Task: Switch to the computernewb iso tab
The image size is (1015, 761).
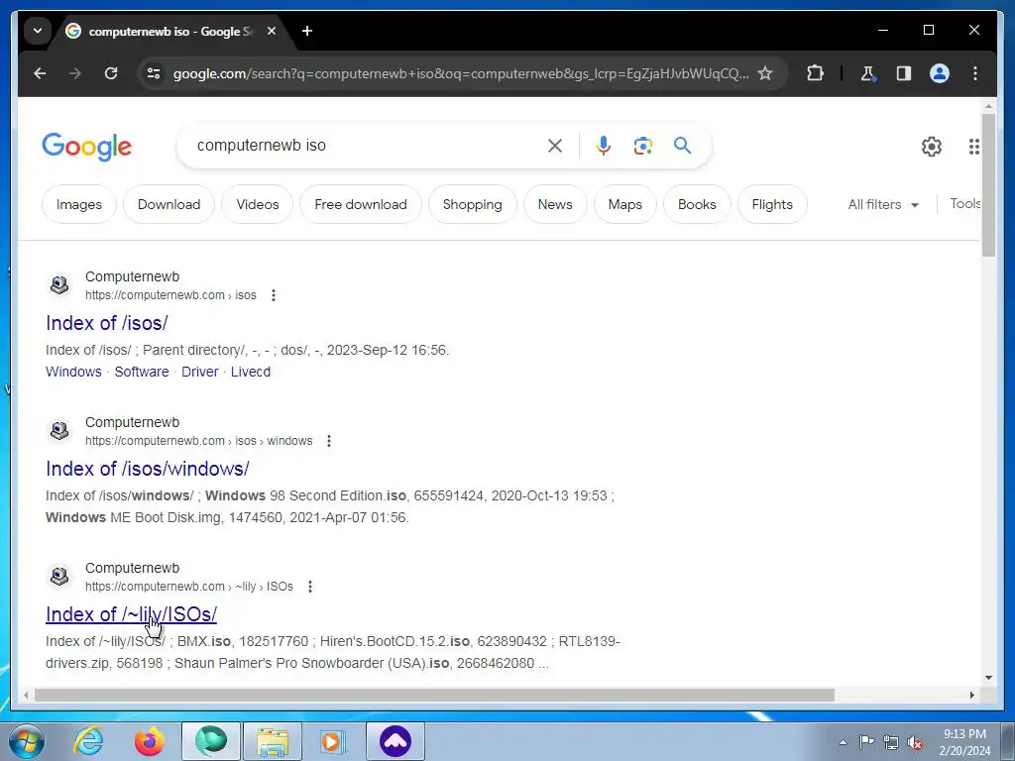Action: click(x=170, y=31)
